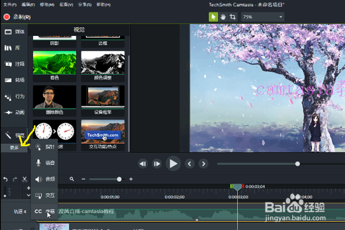Screen dimensions: 345x230
Task: Click the red Record button
Action: [x=7, y=17]
